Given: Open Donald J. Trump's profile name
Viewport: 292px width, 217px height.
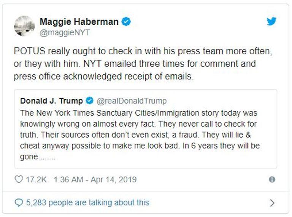Looking at the screenshot, I should tap(51, 101).
